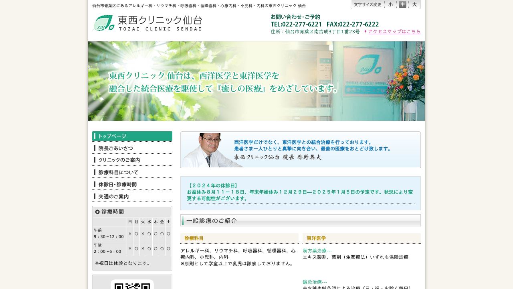
Task: Select the 大 large font size option
Action: pos(414,4)
